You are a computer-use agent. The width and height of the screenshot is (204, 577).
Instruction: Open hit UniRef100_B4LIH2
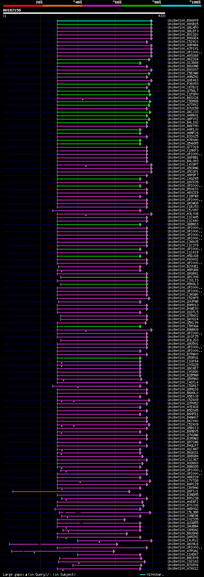pyautogui.click(x=183, y=123)
